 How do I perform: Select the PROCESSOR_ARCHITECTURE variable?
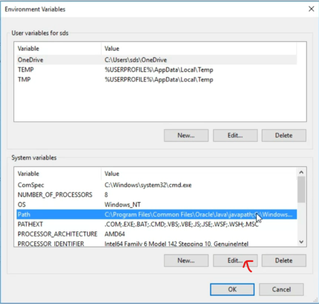[157, 234]
